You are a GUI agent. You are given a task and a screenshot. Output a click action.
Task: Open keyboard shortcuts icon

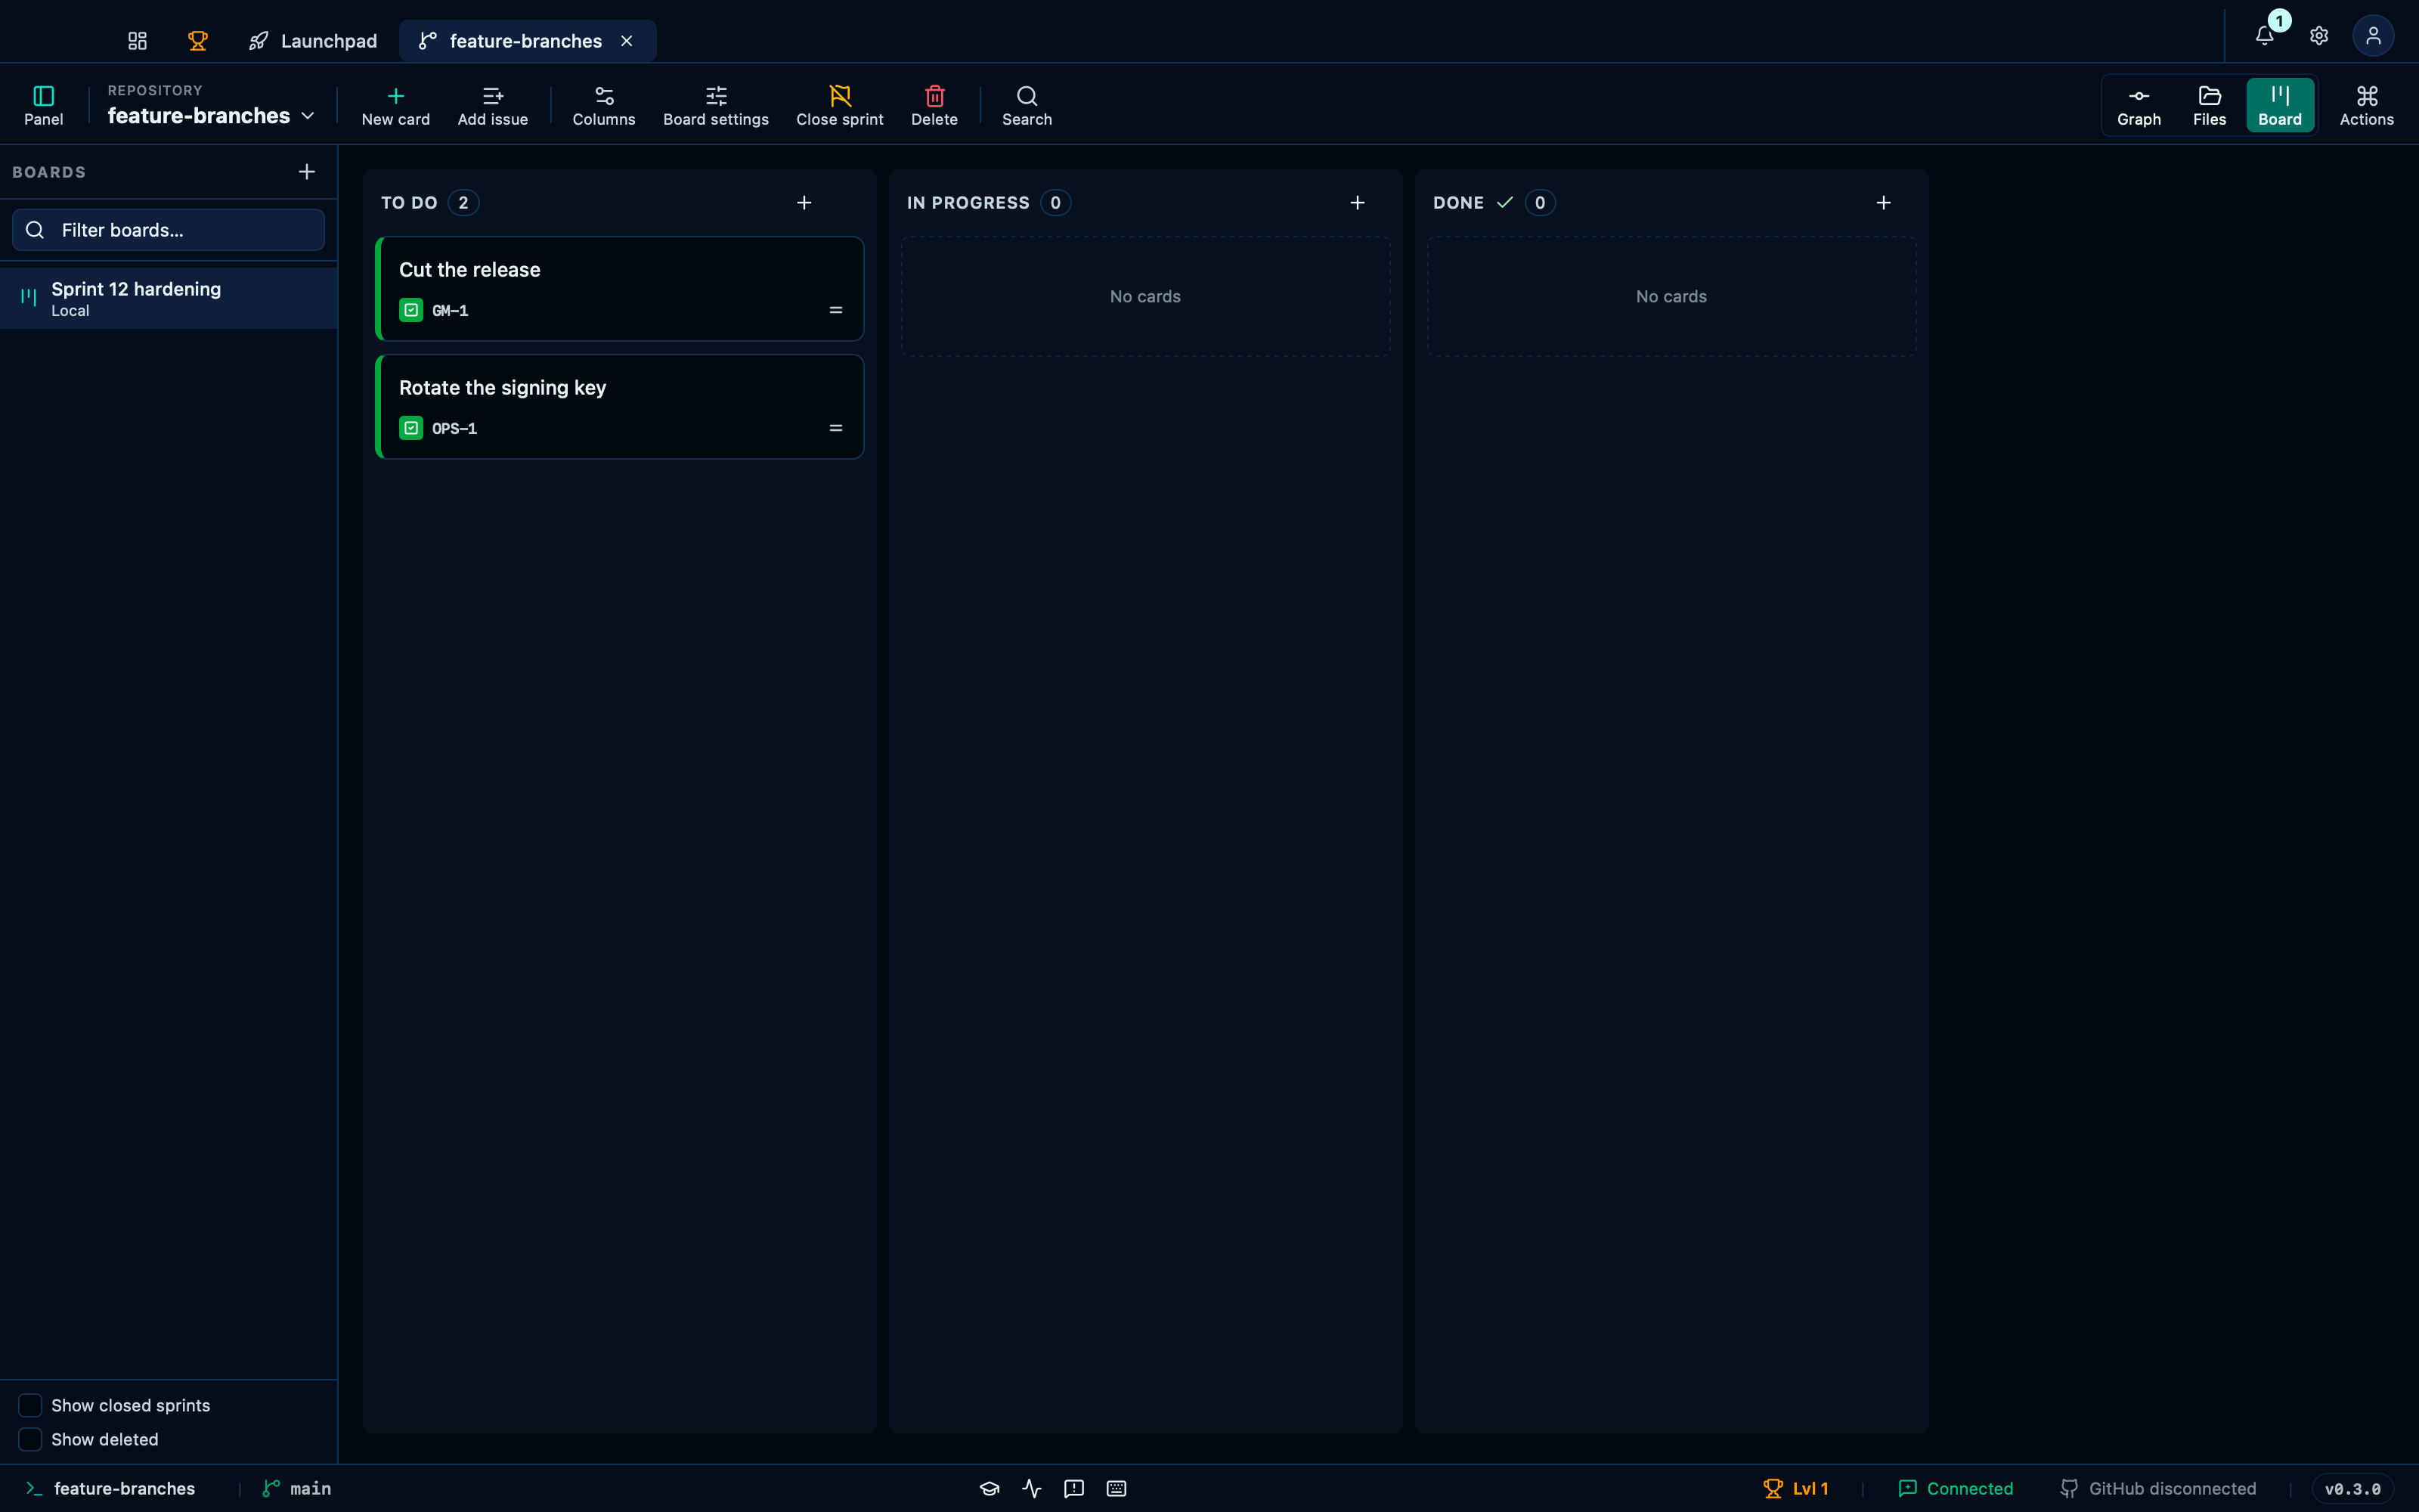(x=1117, y=1488)
